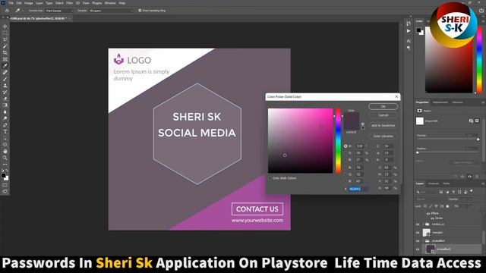Open Properties panel flyout menu
Viewport: 486px width, 273px height.
(x=483, y=102)
